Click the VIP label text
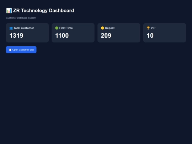The width and height of the screenshot is (192, 144). pyautogui.click(x=153, y=28)
